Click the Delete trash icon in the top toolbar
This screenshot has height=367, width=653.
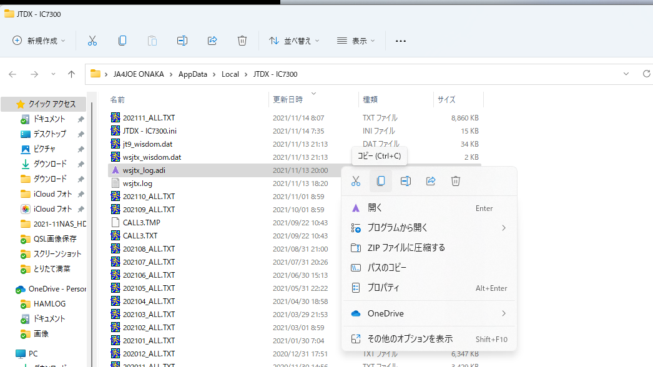[x=242, y=41]
